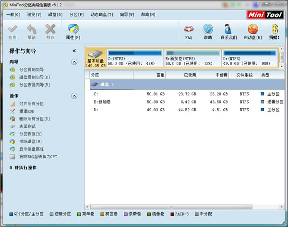Open the FAQ lifebuoy icon

189,29
